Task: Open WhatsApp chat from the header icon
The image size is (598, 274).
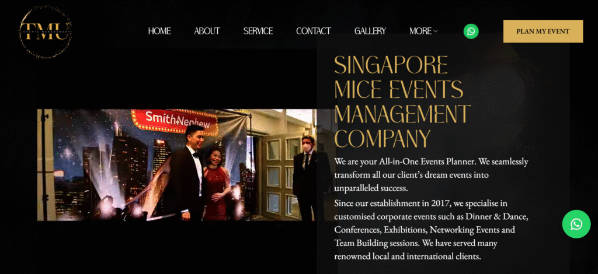Action: click(471, 31)
